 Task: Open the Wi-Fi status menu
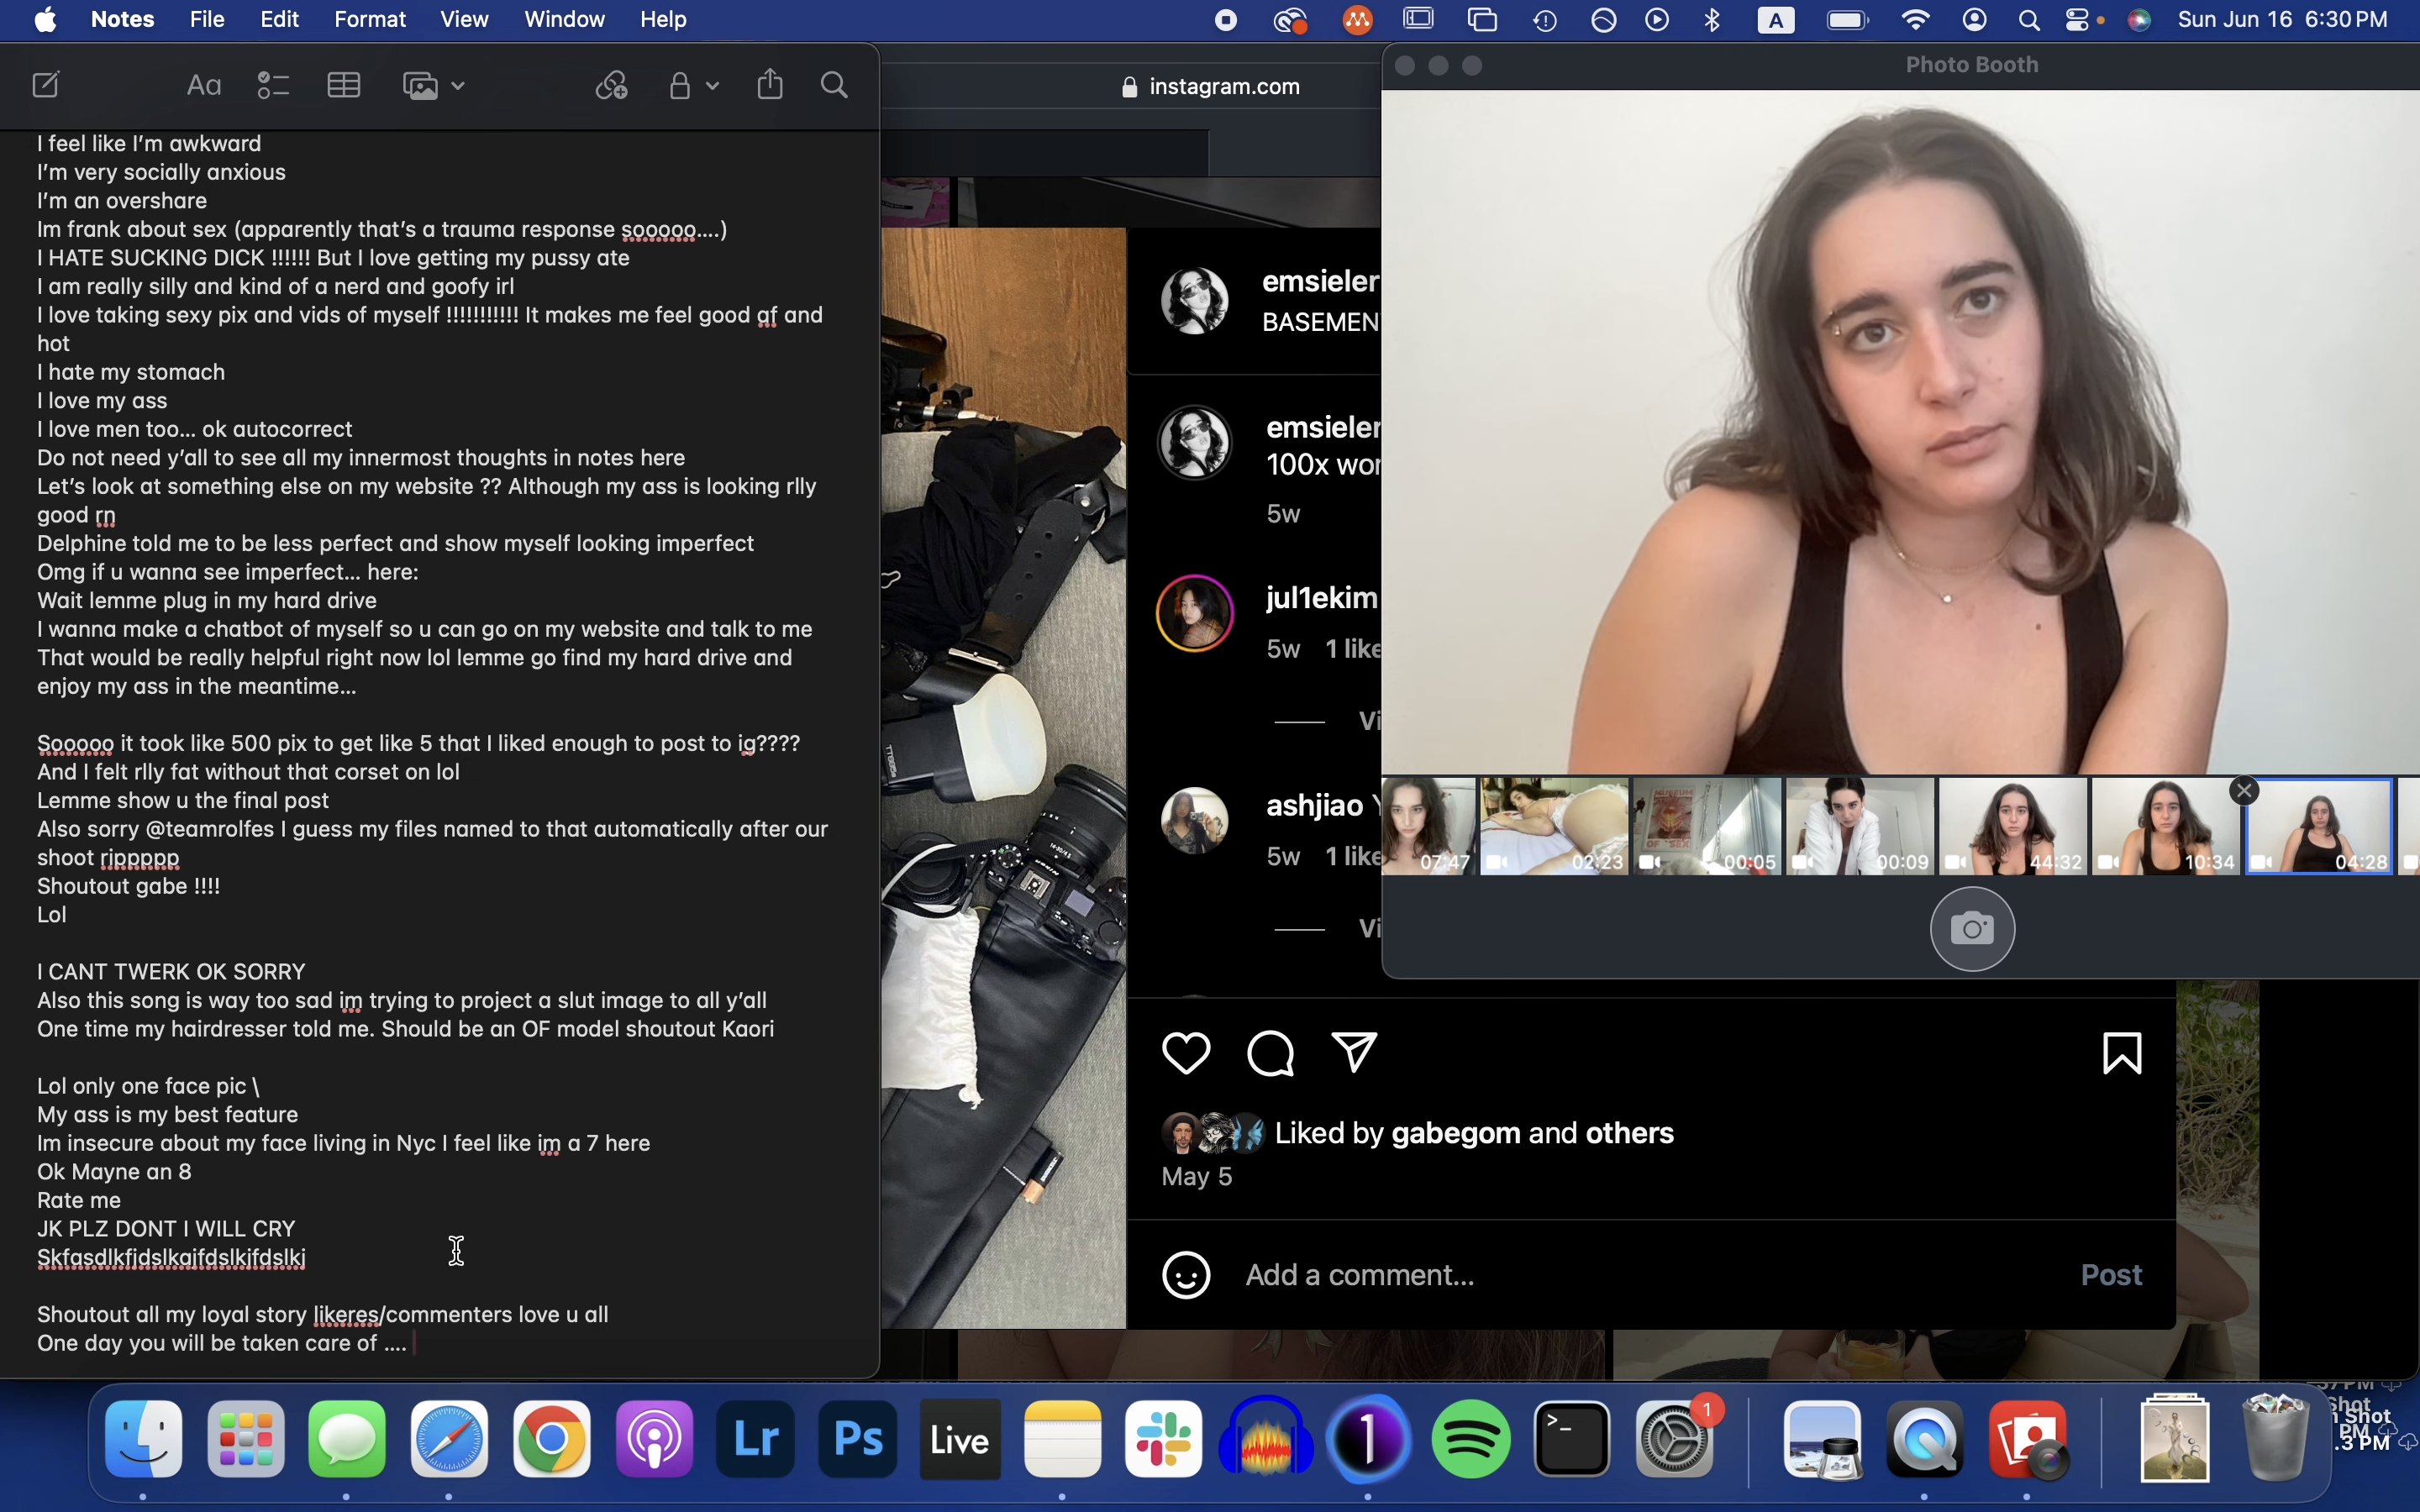point(1915,20)
